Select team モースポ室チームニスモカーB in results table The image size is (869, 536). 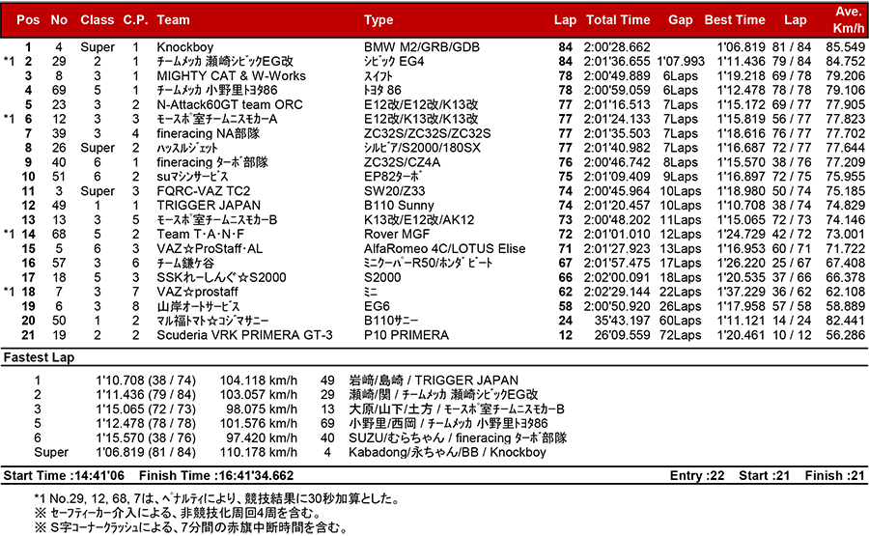click(216, 219)
